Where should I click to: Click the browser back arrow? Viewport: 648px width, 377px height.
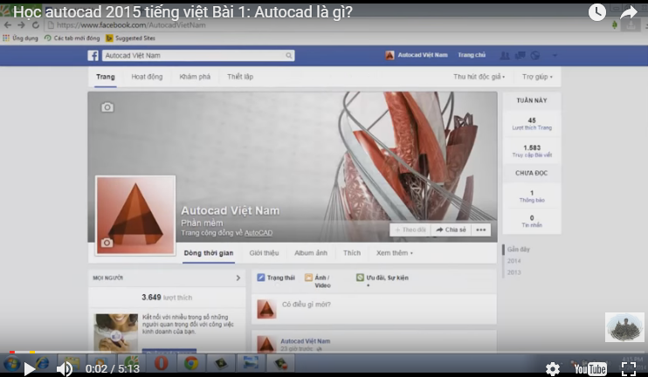click(x=8, y=25)
